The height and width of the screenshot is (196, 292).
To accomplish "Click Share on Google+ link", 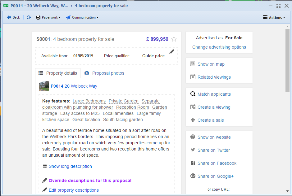I will [x=216, y=176].
